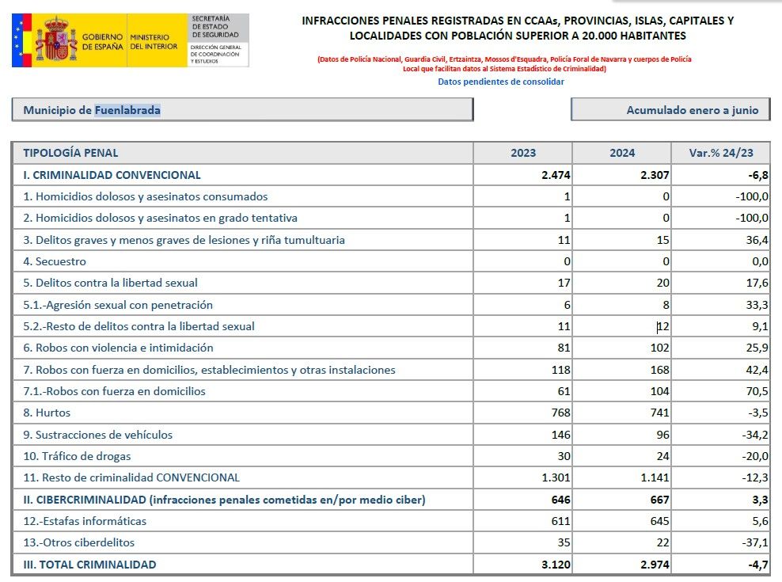Click the European Union flag emblem

tap(21, 40)
